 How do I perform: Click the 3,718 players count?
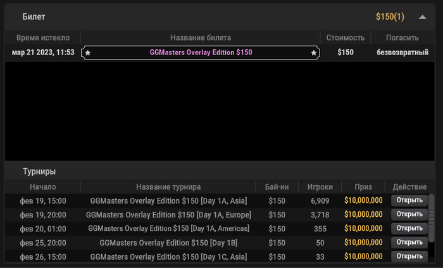coord(320,215)
